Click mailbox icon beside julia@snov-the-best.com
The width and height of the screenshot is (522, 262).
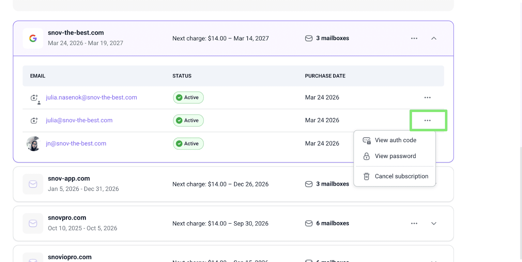[34, 121]
